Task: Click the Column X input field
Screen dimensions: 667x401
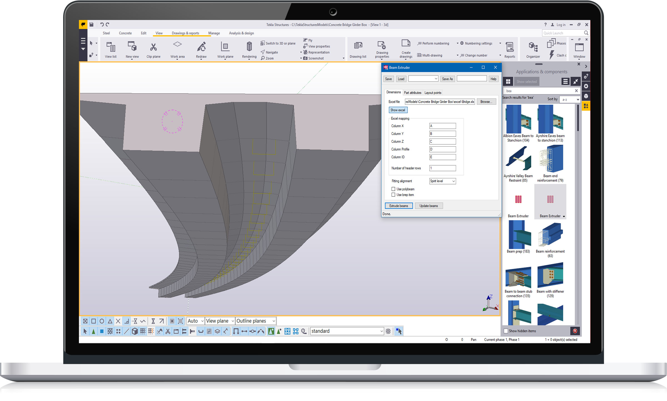Action: pyautogui.click(x=442, y=126)
